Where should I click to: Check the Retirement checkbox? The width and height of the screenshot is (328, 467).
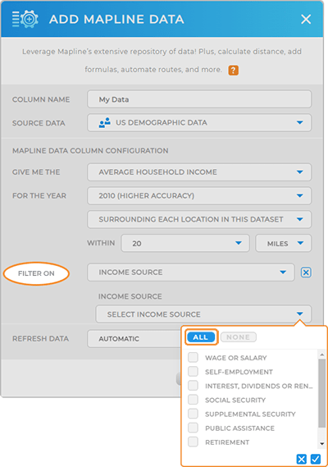193,442
